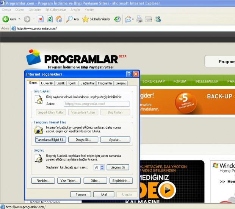Switch to the Gelişmiş tab

pos(121,83)
